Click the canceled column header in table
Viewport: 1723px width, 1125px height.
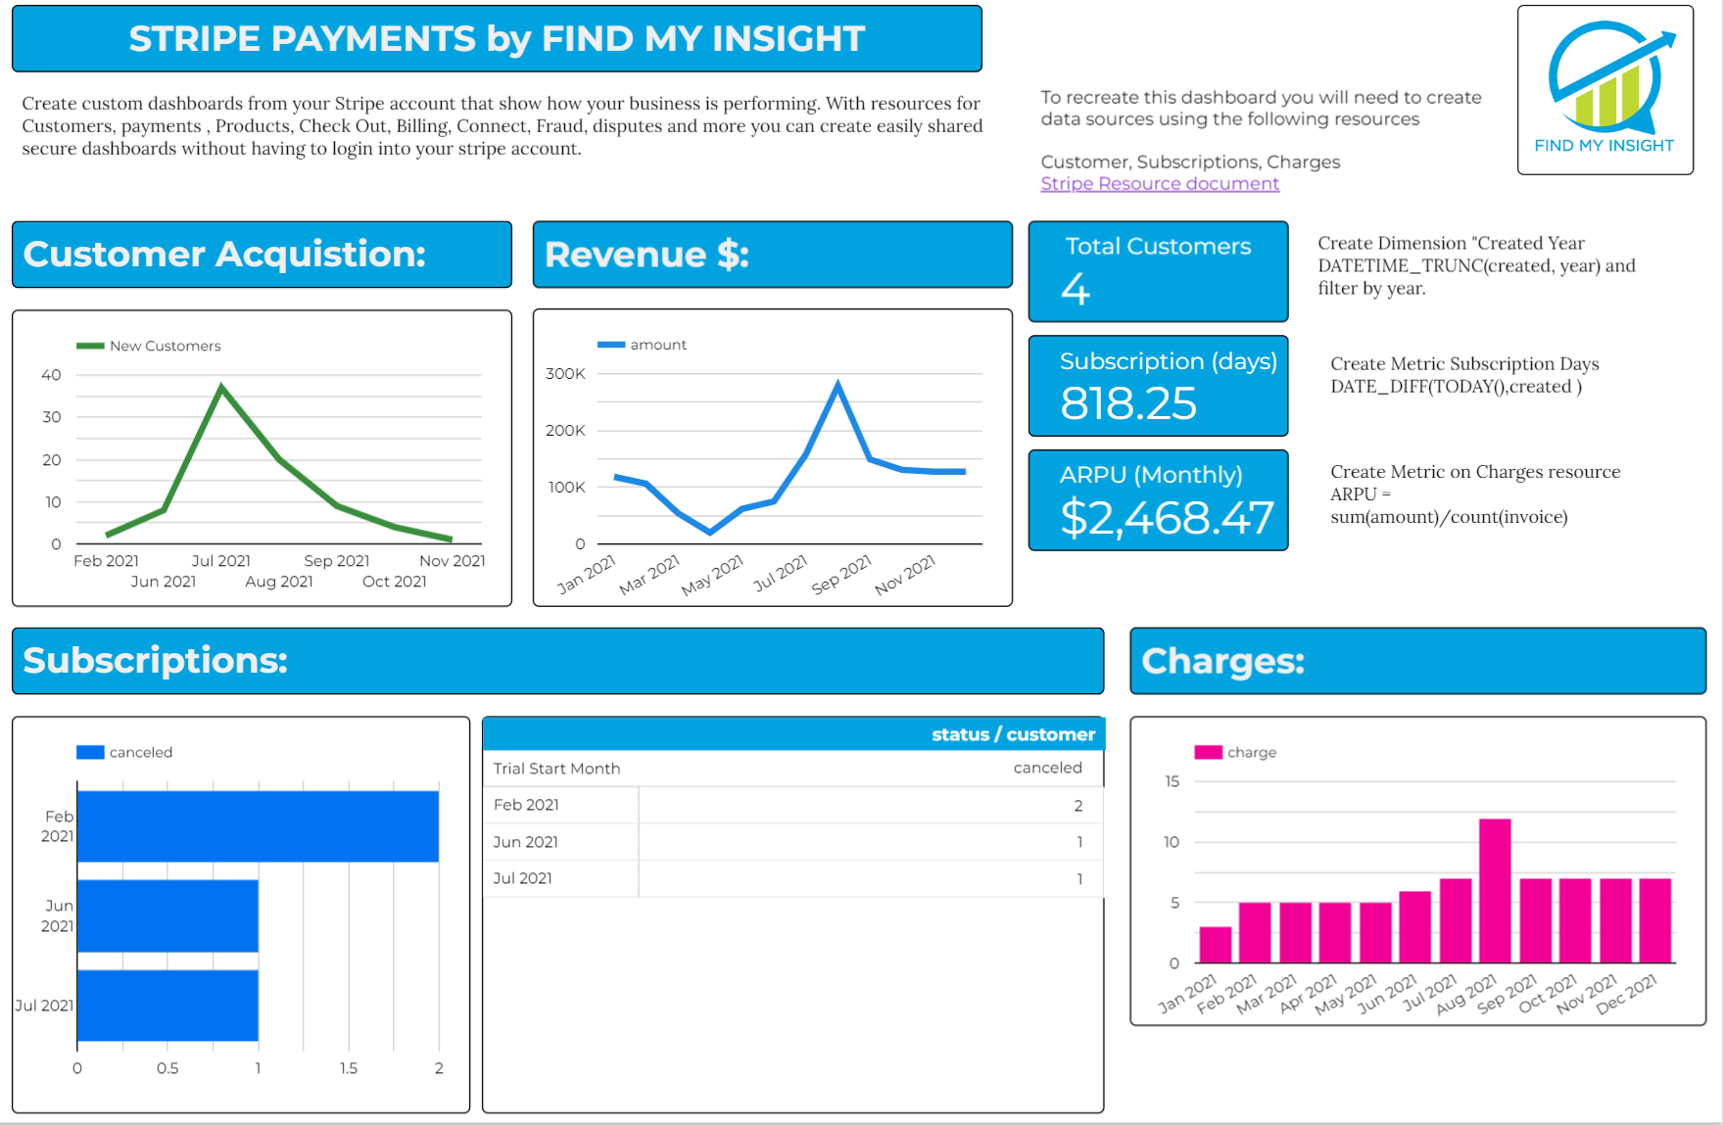click(x=1047, y=768)
